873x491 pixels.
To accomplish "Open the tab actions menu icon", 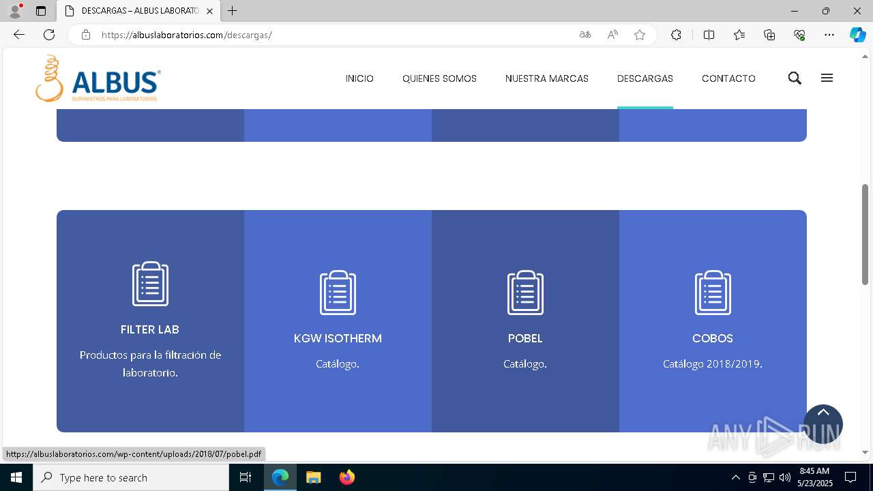I will [41, 11].
